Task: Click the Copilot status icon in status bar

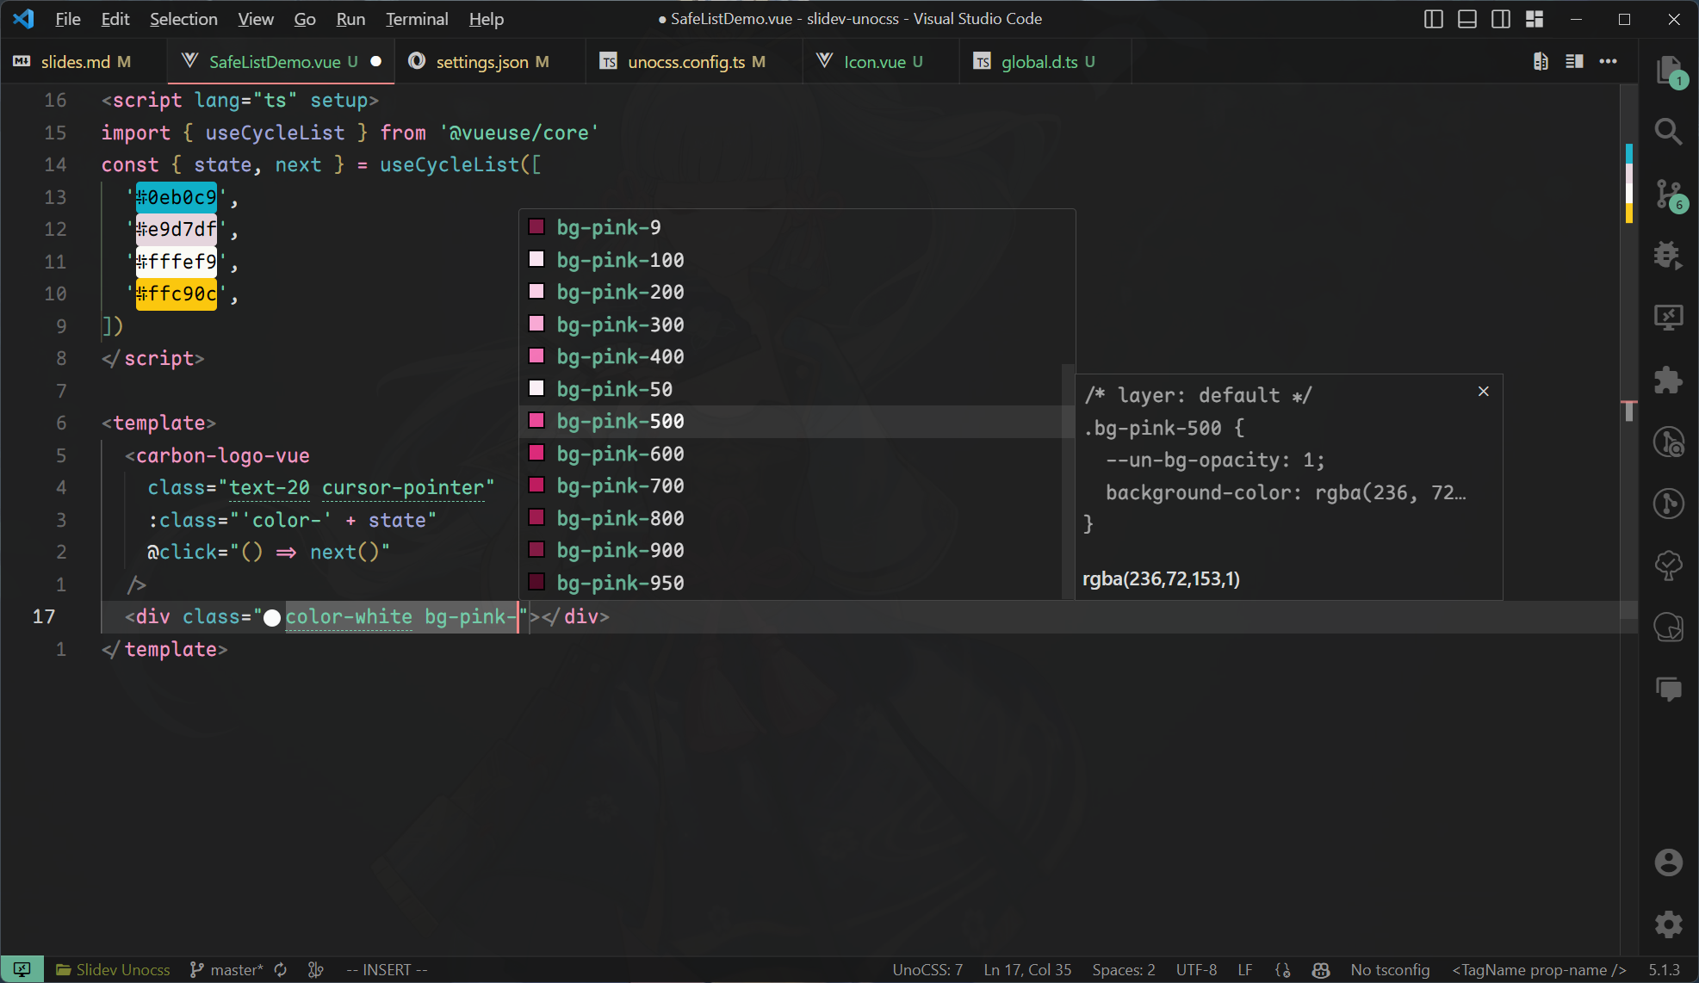Action: 1321,969
